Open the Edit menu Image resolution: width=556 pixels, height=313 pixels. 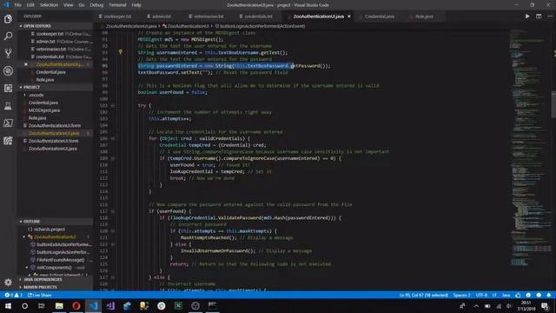(30, 5)
